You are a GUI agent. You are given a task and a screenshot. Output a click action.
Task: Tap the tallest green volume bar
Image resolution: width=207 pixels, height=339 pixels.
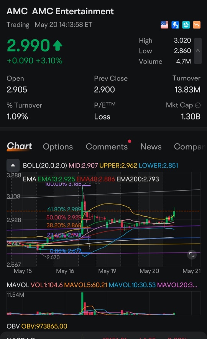click(82, 303)
